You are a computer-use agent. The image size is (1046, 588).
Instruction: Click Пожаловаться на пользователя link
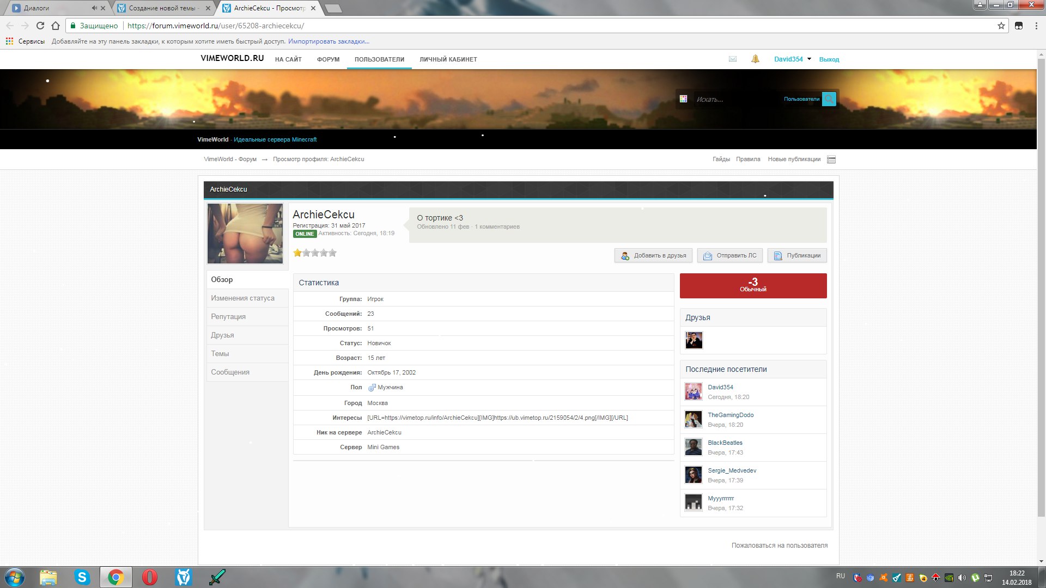pos(779,545)
